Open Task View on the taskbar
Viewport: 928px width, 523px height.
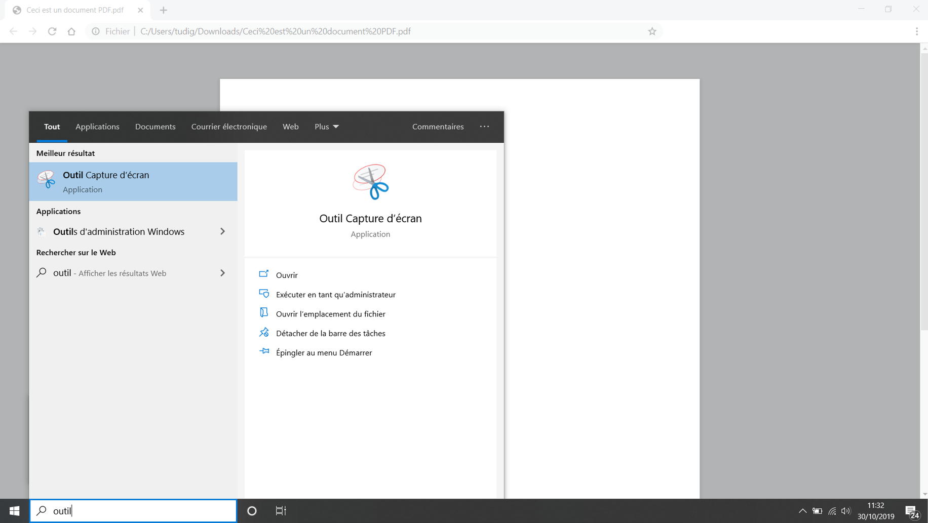pyautogui.click(x=281, y=511)
